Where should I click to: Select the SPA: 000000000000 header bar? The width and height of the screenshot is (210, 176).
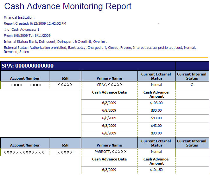(28, 66)
